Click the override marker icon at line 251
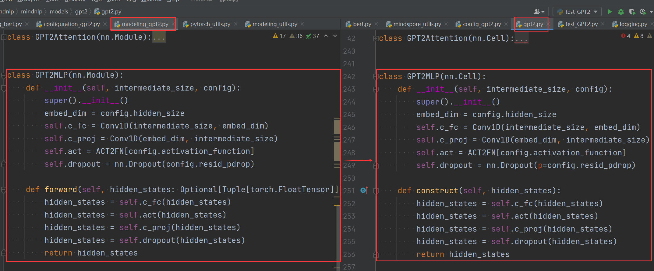654x271 pixels. (x=364, y=190)
